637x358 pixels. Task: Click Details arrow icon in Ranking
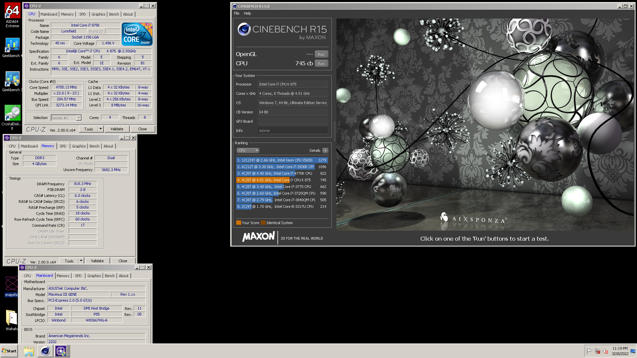pyautogui.click(x=325, y=150)
